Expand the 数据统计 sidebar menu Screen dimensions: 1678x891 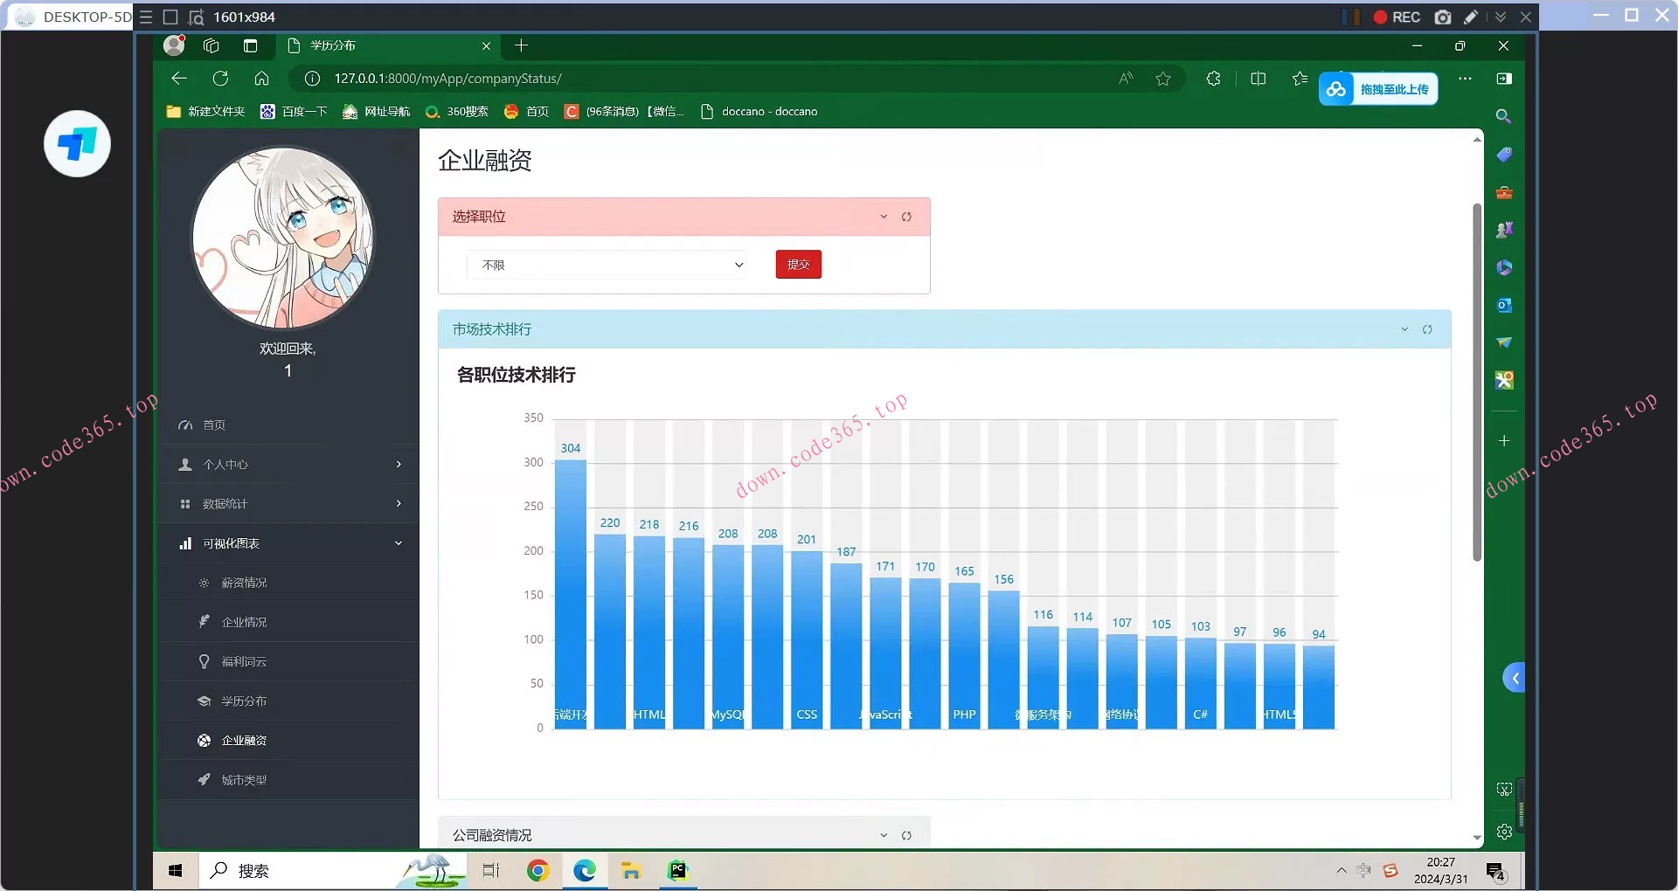[288, 504]
